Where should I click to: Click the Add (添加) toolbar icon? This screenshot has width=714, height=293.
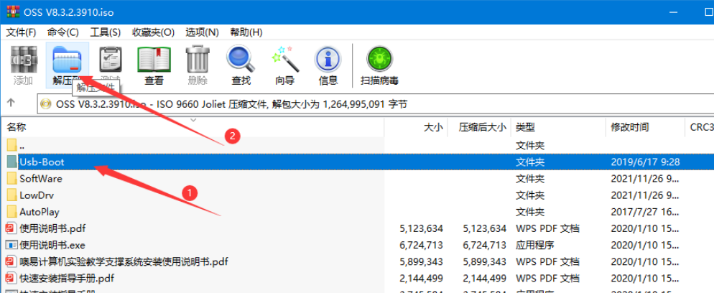pos(23,63)
